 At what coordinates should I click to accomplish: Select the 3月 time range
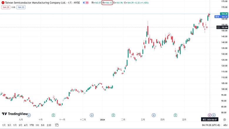(20, 125)
